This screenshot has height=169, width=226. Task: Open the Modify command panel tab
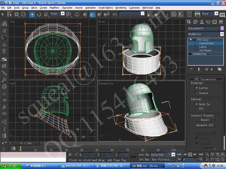pyautogui.click(x=195, y=22)
